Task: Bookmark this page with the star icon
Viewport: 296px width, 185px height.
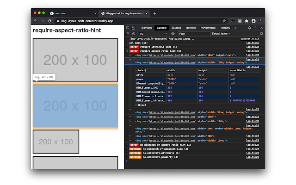Action: click(x=224, y=21)
